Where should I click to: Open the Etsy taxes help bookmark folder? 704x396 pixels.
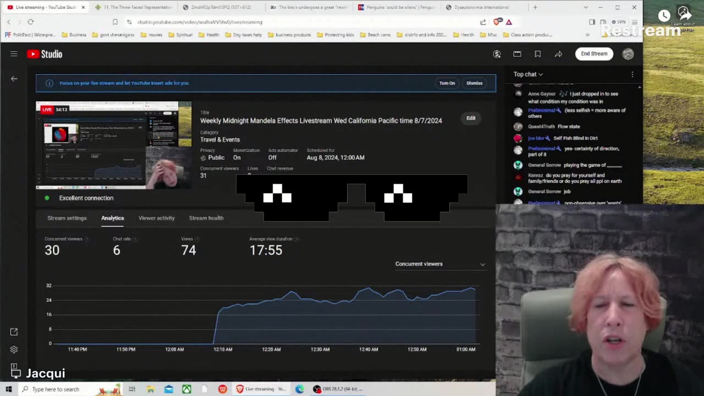click(x=244, y=35)
